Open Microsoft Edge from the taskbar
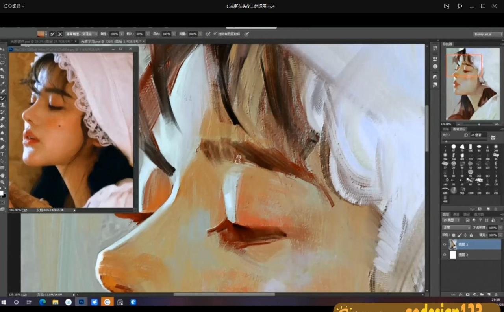 (42, 302)
